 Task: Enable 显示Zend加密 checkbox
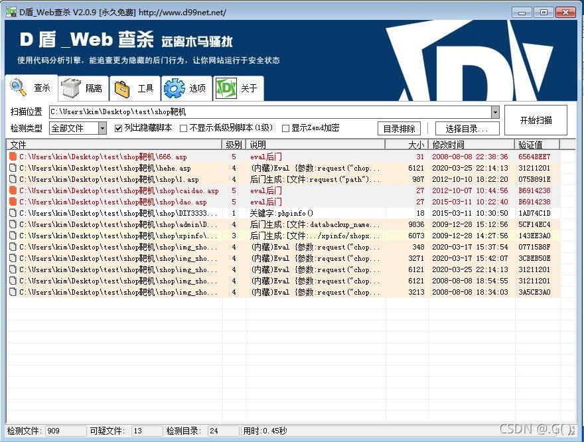pyautogui.click(x=285, y=129)
